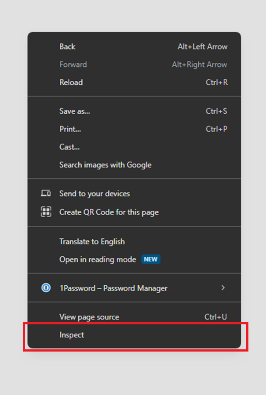Select Send to your devices
266x395 pixels.
click(x=134, y=194)
